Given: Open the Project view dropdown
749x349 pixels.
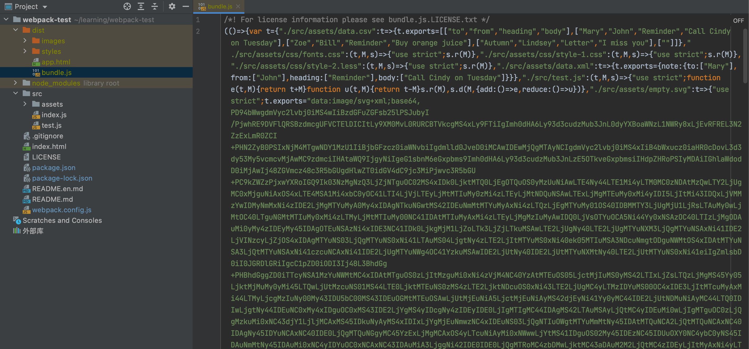Looking at the screenshot, I should pyautogui.click(x=45, y=7).
